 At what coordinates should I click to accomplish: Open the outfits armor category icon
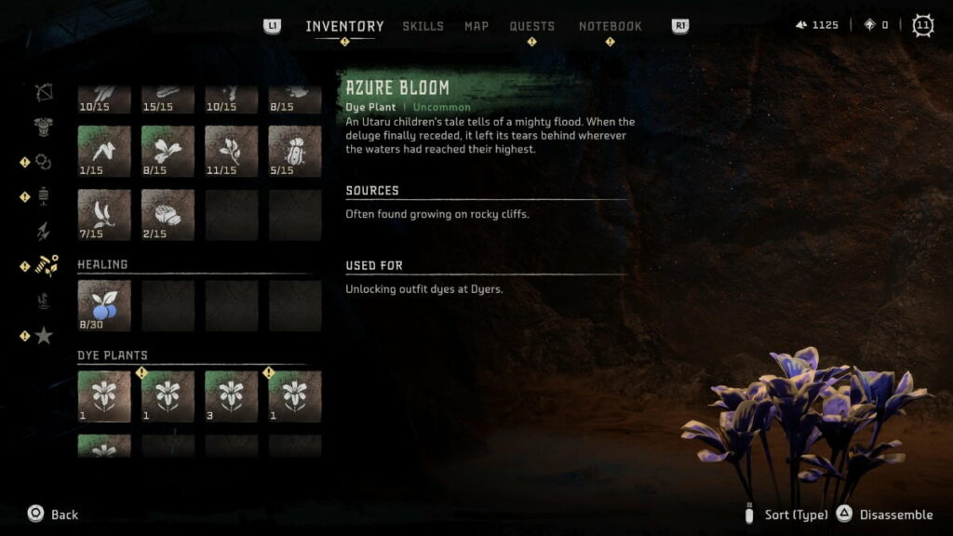point(43,127)
